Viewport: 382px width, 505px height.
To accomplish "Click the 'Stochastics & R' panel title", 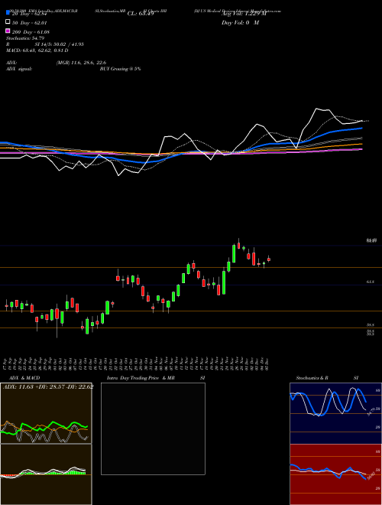I will pyautogui.click(x=312, y=378).
